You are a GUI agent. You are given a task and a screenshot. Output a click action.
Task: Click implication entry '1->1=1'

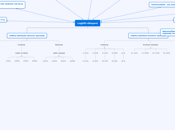[86, 53]
